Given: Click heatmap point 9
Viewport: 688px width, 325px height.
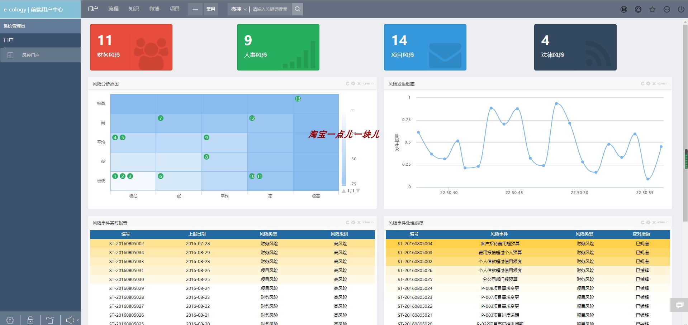Looking at the screenshot, I should (207, 137).
